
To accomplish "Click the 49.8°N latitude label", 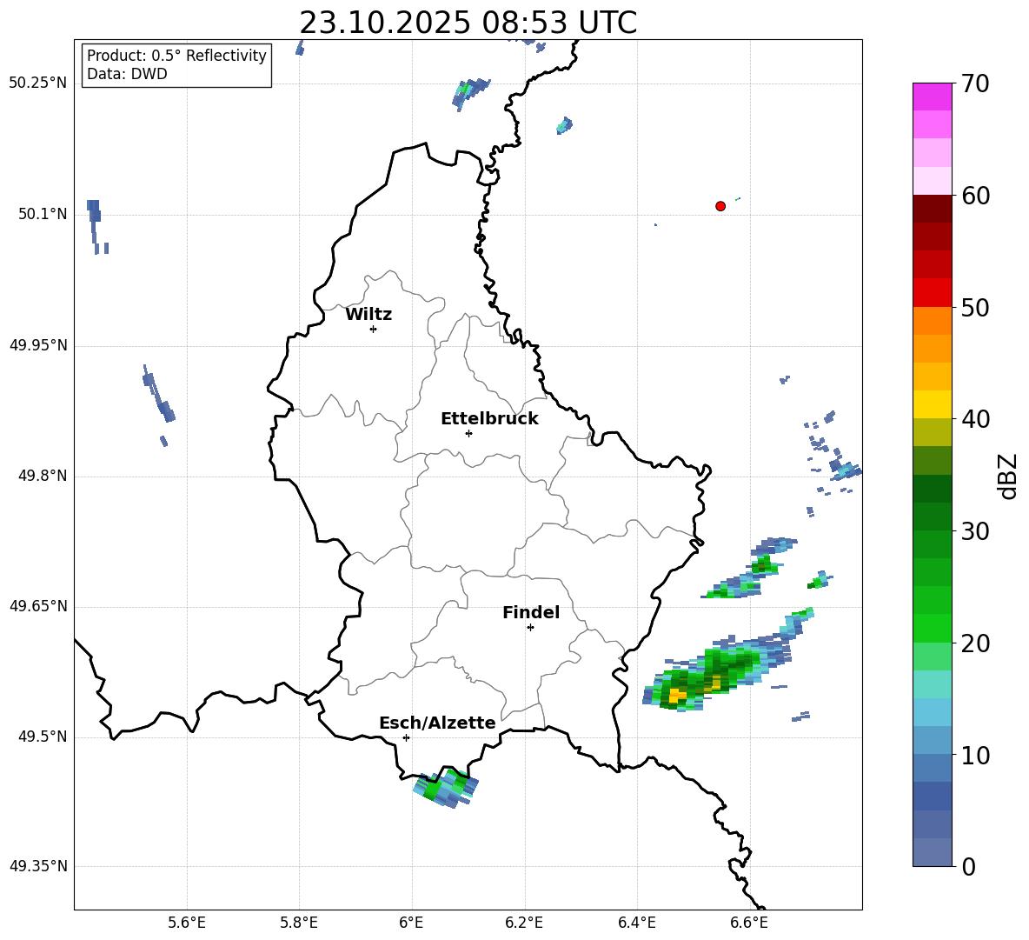I will (x=42, y=476).
